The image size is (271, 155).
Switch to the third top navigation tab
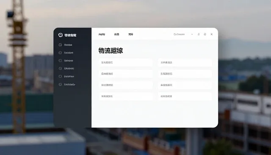[x=131, y=35]
